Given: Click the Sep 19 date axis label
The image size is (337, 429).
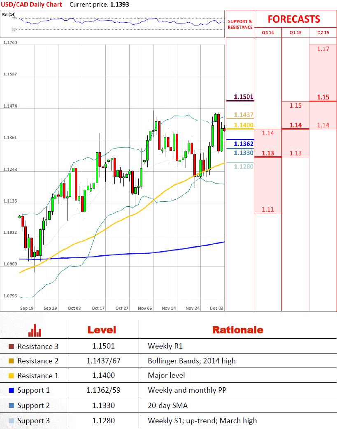Looking at the screenshot, I should pos(27,308).
